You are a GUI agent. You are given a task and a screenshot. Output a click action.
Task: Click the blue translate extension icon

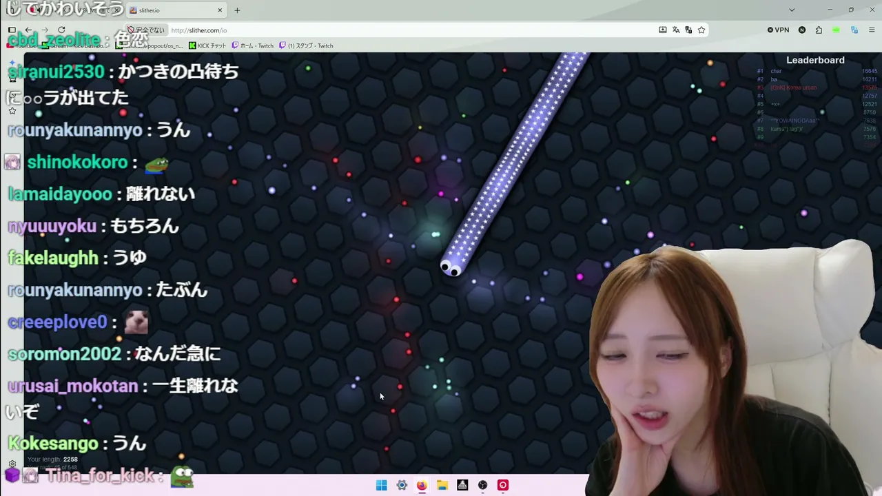point(854,30)
